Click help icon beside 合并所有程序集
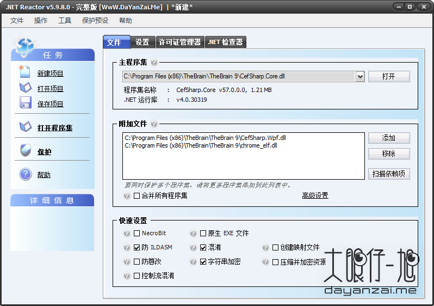 127,195
